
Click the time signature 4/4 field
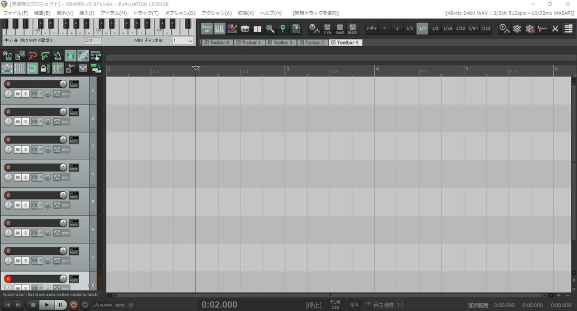(x=354, y=305)
